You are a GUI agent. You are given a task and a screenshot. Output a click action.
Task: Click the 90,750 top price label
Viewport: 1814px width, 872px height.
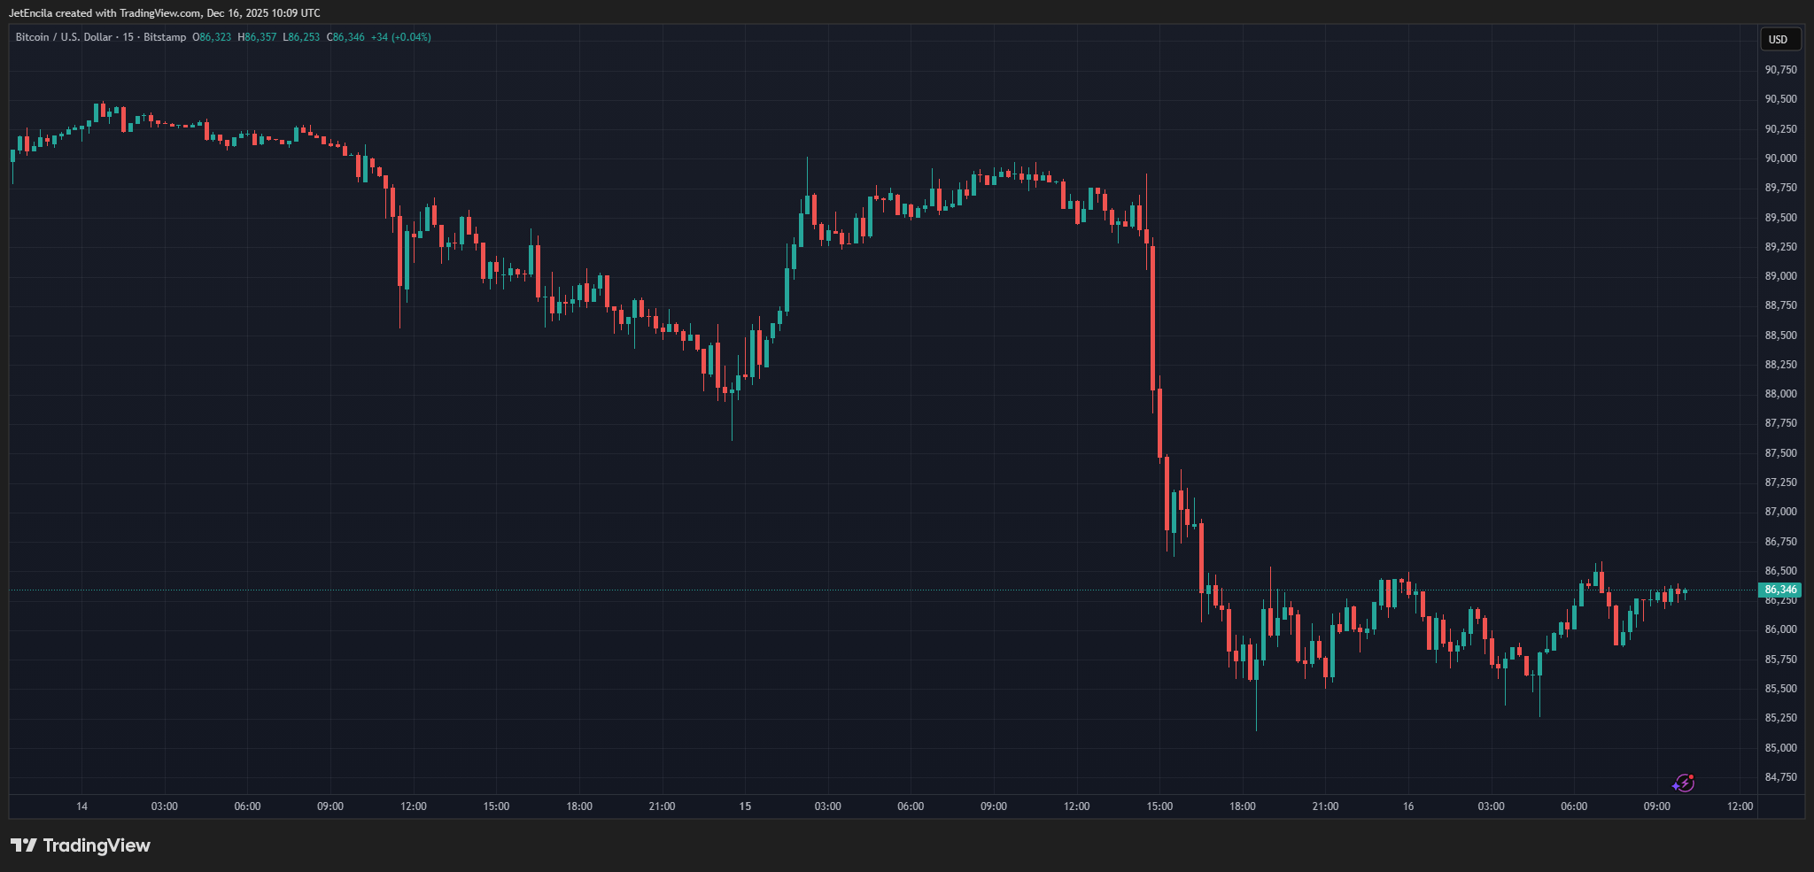point(1780,70)
